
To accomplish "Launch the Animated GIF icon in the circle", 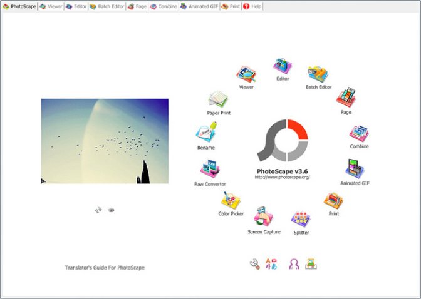I will pos(355,168).
